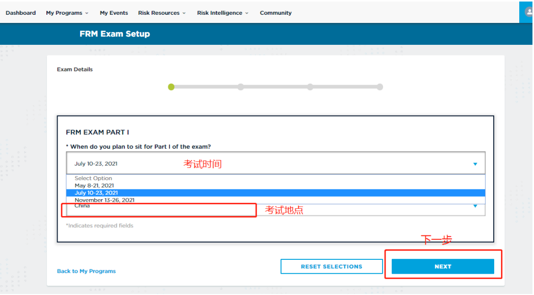Viewport: 534px width, 295px height.
Task: Click the last progress step dot
Action: pyautogui.click(x=380, y=87)
